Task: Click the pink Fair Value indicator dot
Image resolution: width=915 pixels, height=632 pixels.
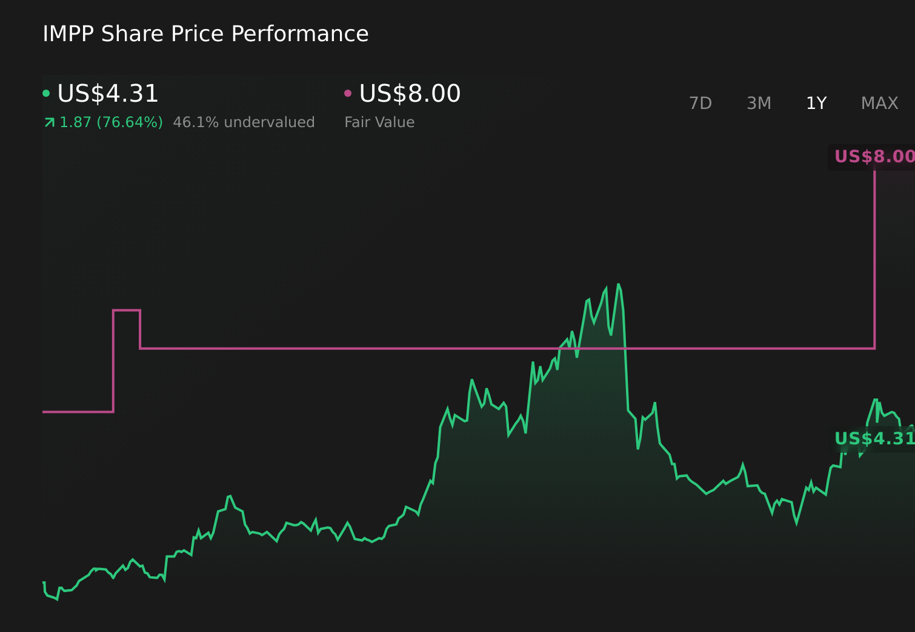Action: (347, 92)
